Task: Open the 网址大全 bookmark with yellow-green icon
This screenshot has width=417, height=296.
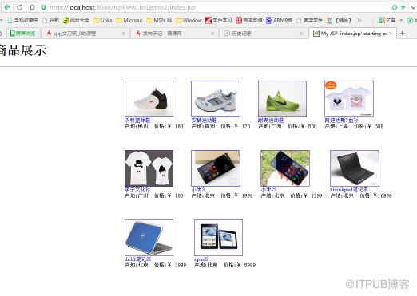Action: (x=76, y=20)
